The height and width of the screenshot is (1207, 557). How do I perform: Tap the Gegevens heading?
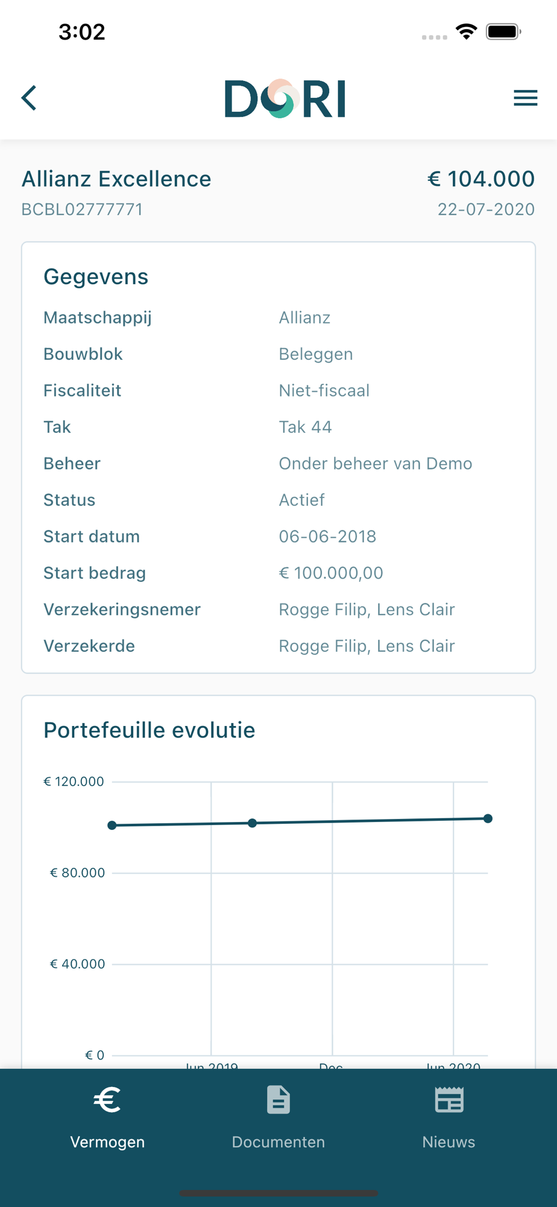[96, 276]
